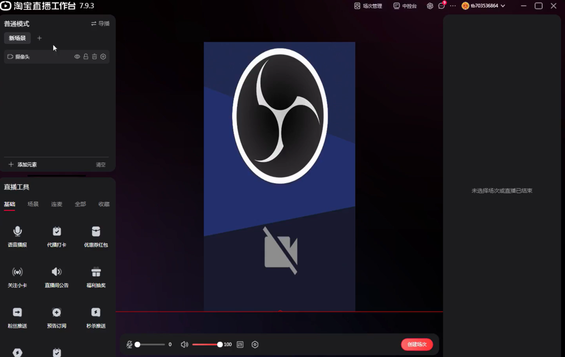The height and width of the screenshot is (357, 565).
Task: Toggle microphone mute icon
Action: click(129, 345)
